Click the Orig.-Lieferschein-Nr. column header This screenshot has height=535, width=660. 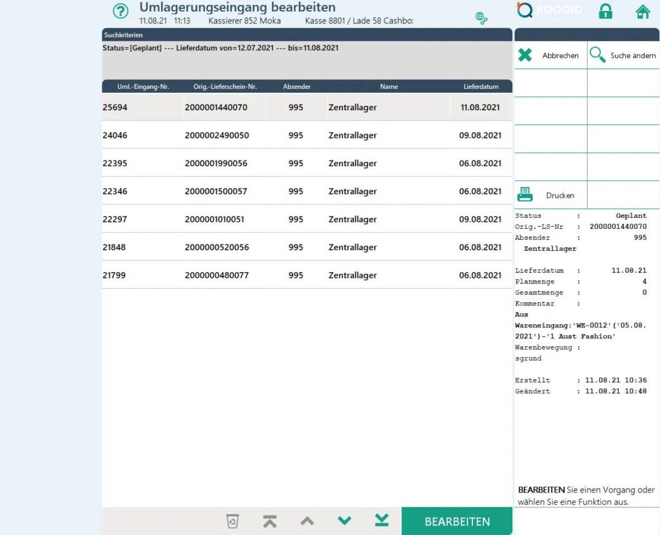click(x=225, y=86)
